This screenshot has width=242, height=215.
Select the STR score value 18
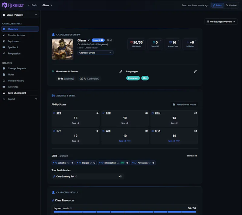(76, 118)
